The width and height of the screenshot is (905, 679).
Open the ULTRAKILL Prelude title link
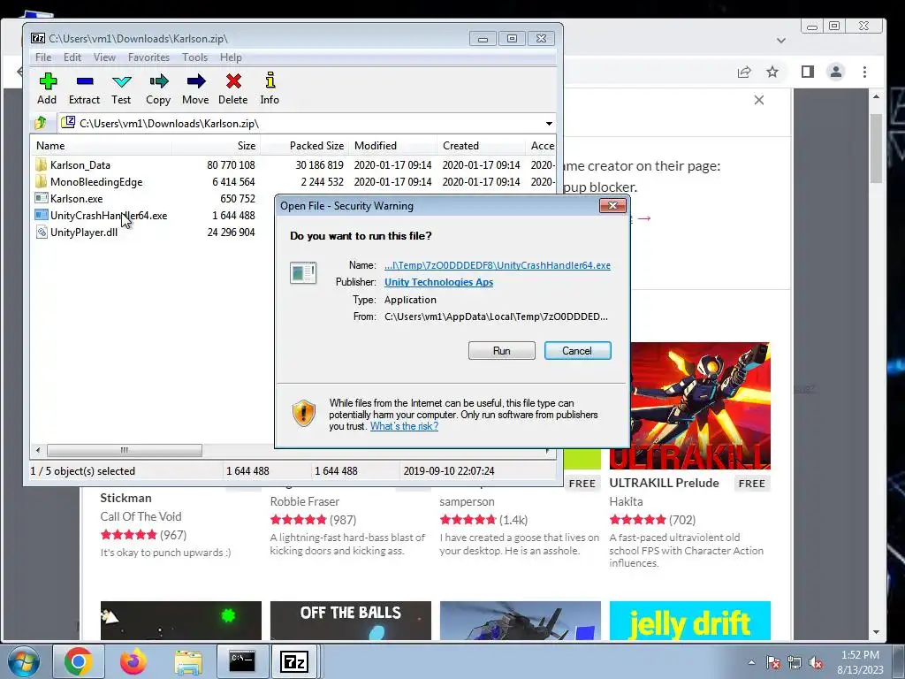click(665, 483)
